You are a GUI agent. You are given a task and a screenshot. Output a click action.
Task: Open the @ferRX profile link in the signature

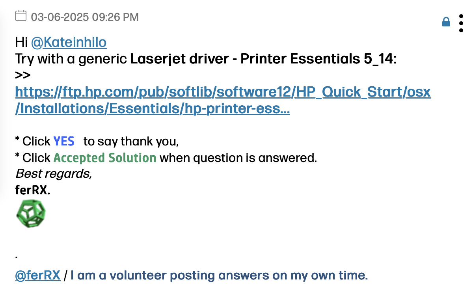tap(38, 276)
